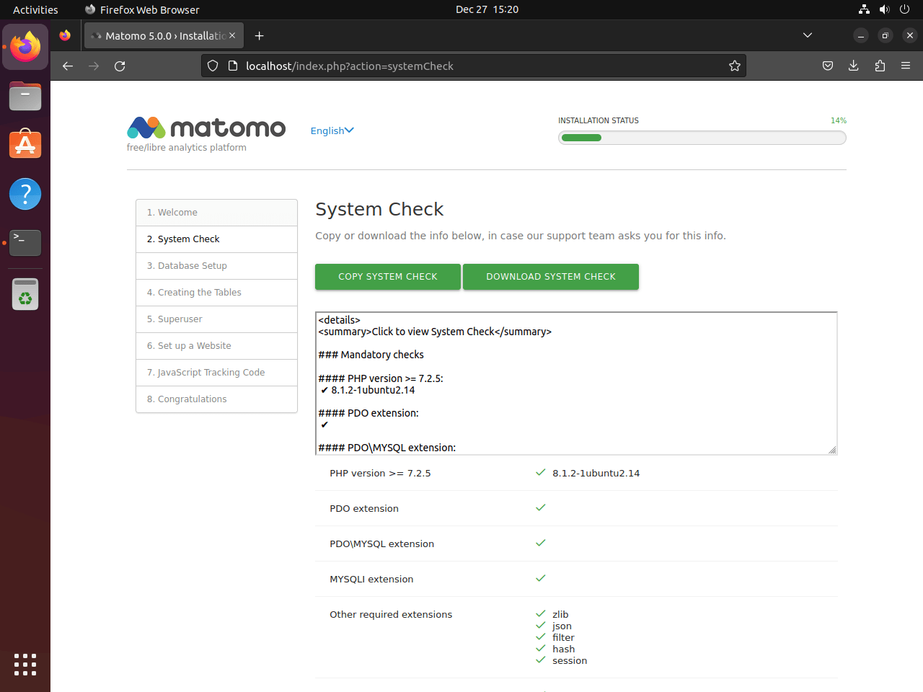Select the Matomo 5.0.0 Installation tab
923x692 pixels.
click(164, 35)
